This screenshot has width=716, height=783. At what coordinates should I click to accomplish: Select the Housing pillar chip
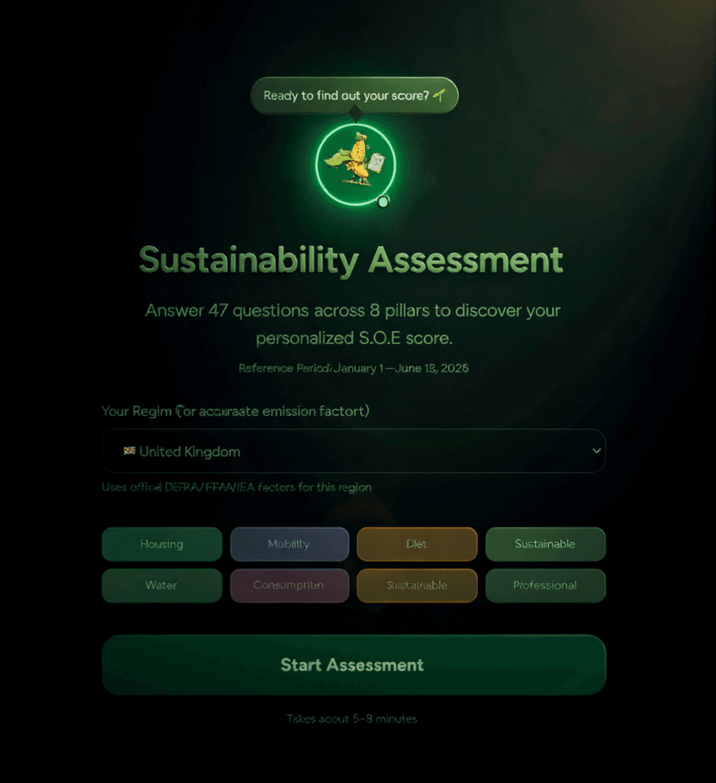pos(162,544)
